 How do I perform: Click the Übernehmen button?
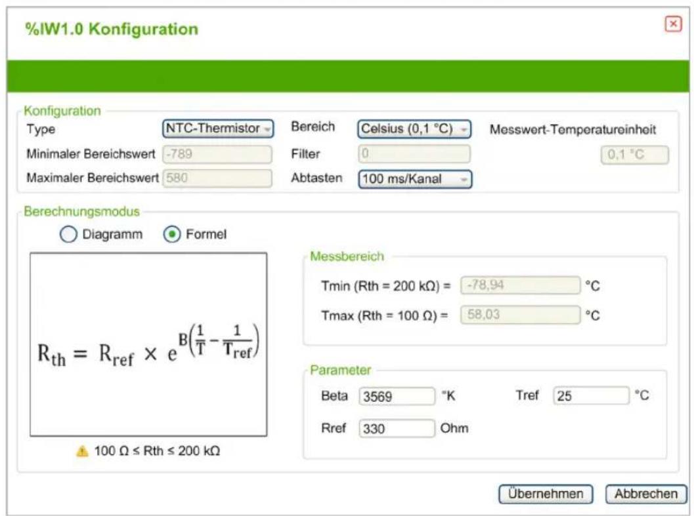[545, 494]
